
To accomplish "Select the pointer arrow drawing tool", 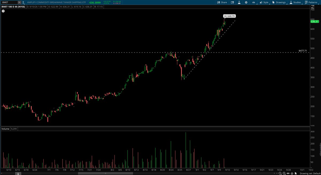I will [296, 173].
